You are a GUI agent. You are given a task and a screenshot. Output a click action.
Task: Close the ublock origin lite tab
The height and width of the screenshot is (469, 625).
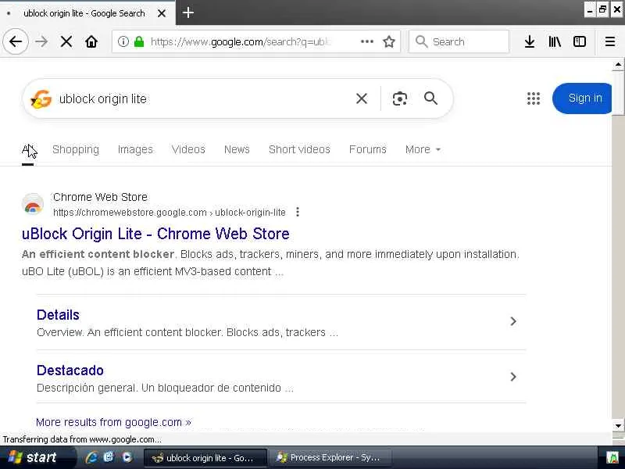click(162, 13)
